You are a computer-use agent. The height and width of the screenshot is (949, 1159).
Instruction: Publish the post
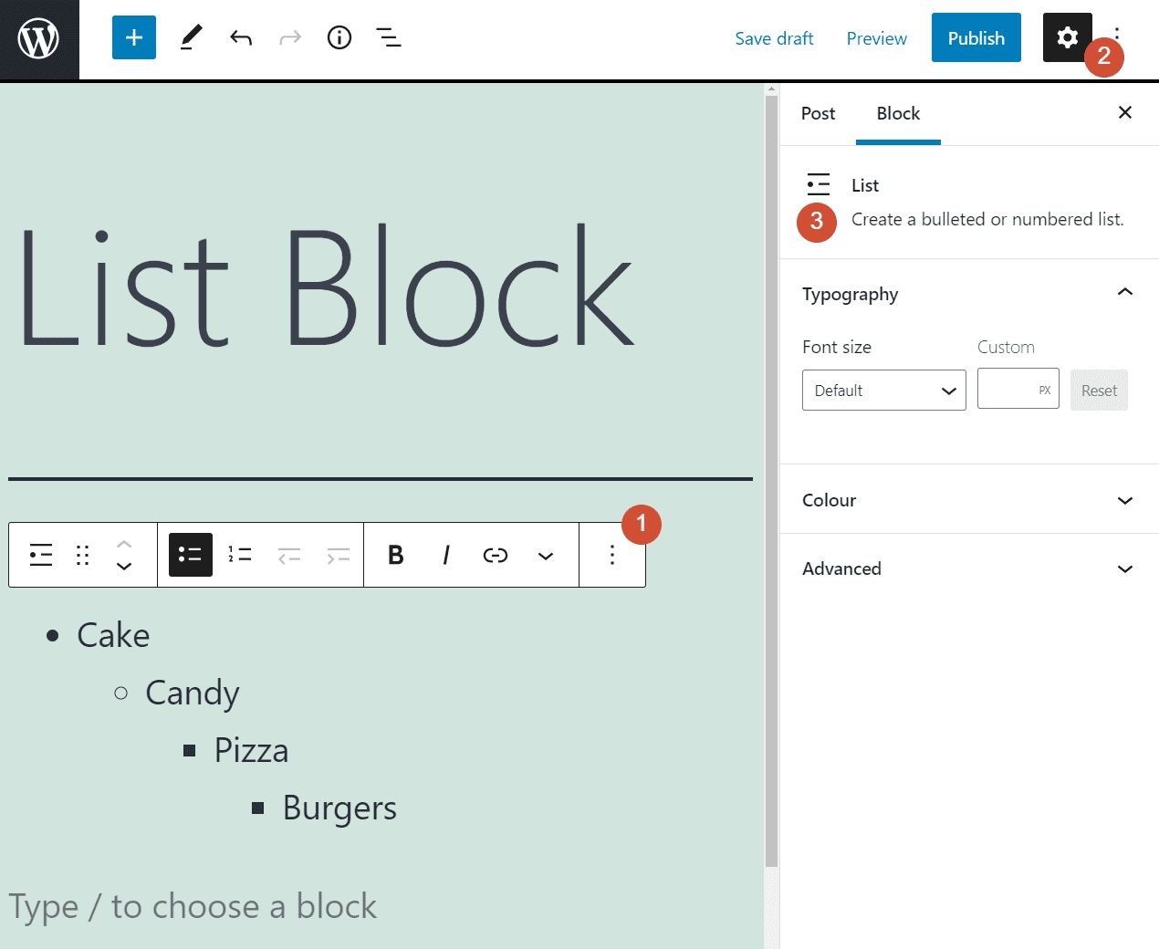tap(976, 37)
